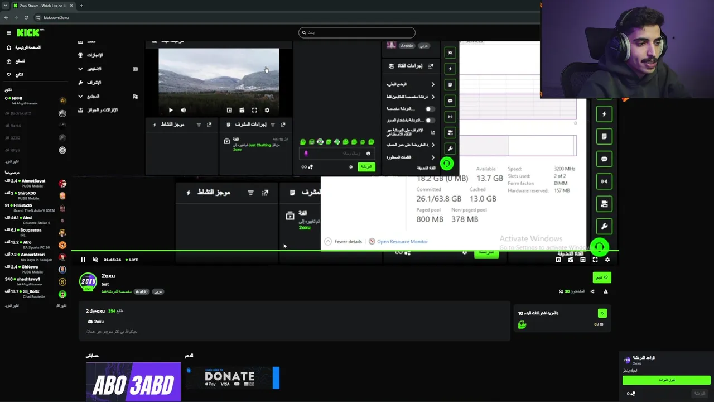
Task: Enter fullscreen mode on the stream player
Action: [595, 260]
